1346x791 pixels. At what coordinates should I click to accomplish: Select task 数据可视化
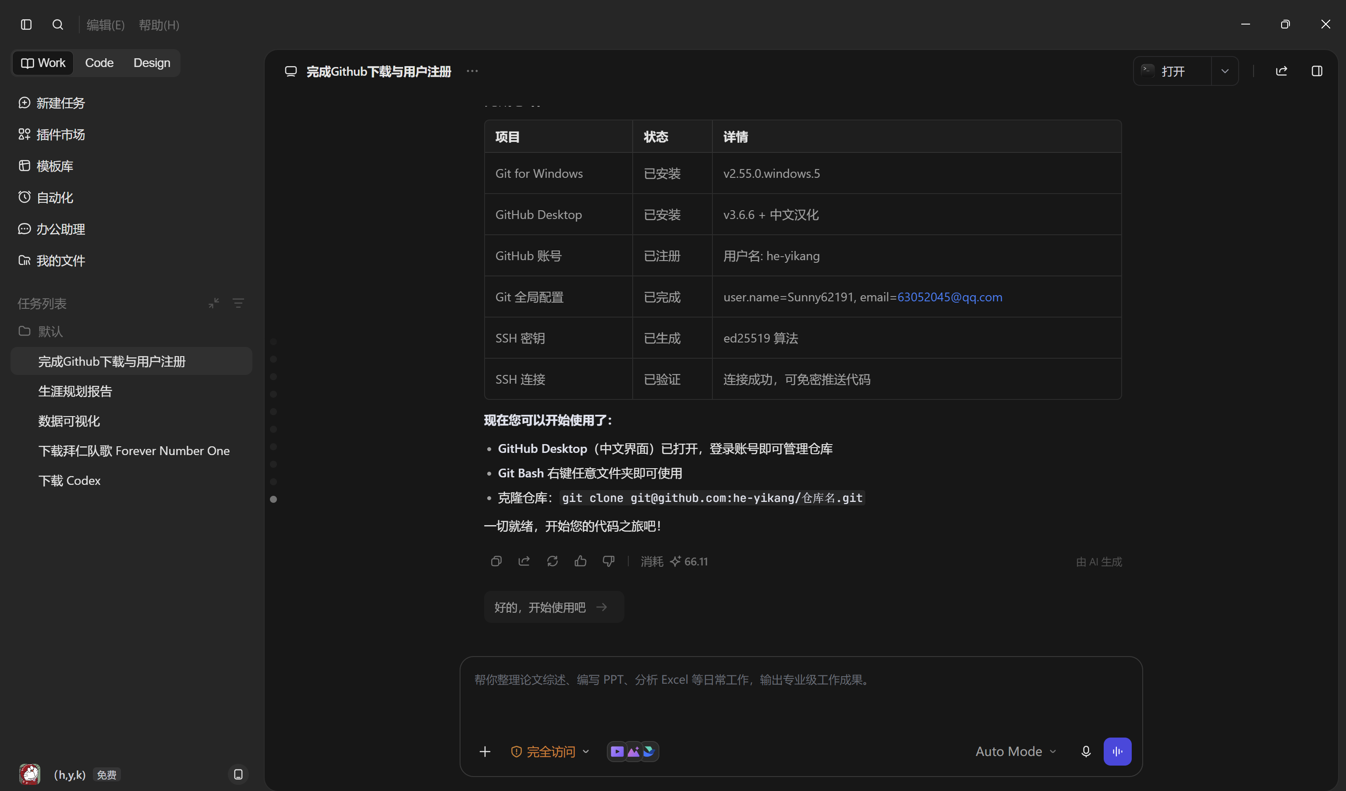coord(131,421)
